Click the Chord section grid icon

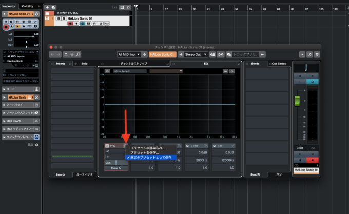coord(37,89)
